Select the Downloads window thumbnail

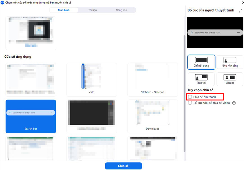pos(152,116)
